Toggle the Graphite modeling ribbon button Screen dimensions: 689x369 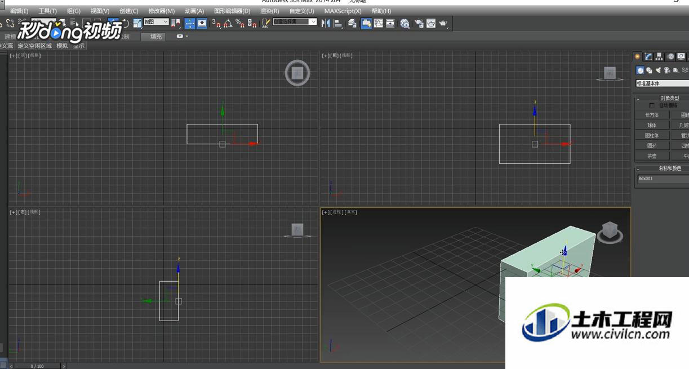pos(365,23)
